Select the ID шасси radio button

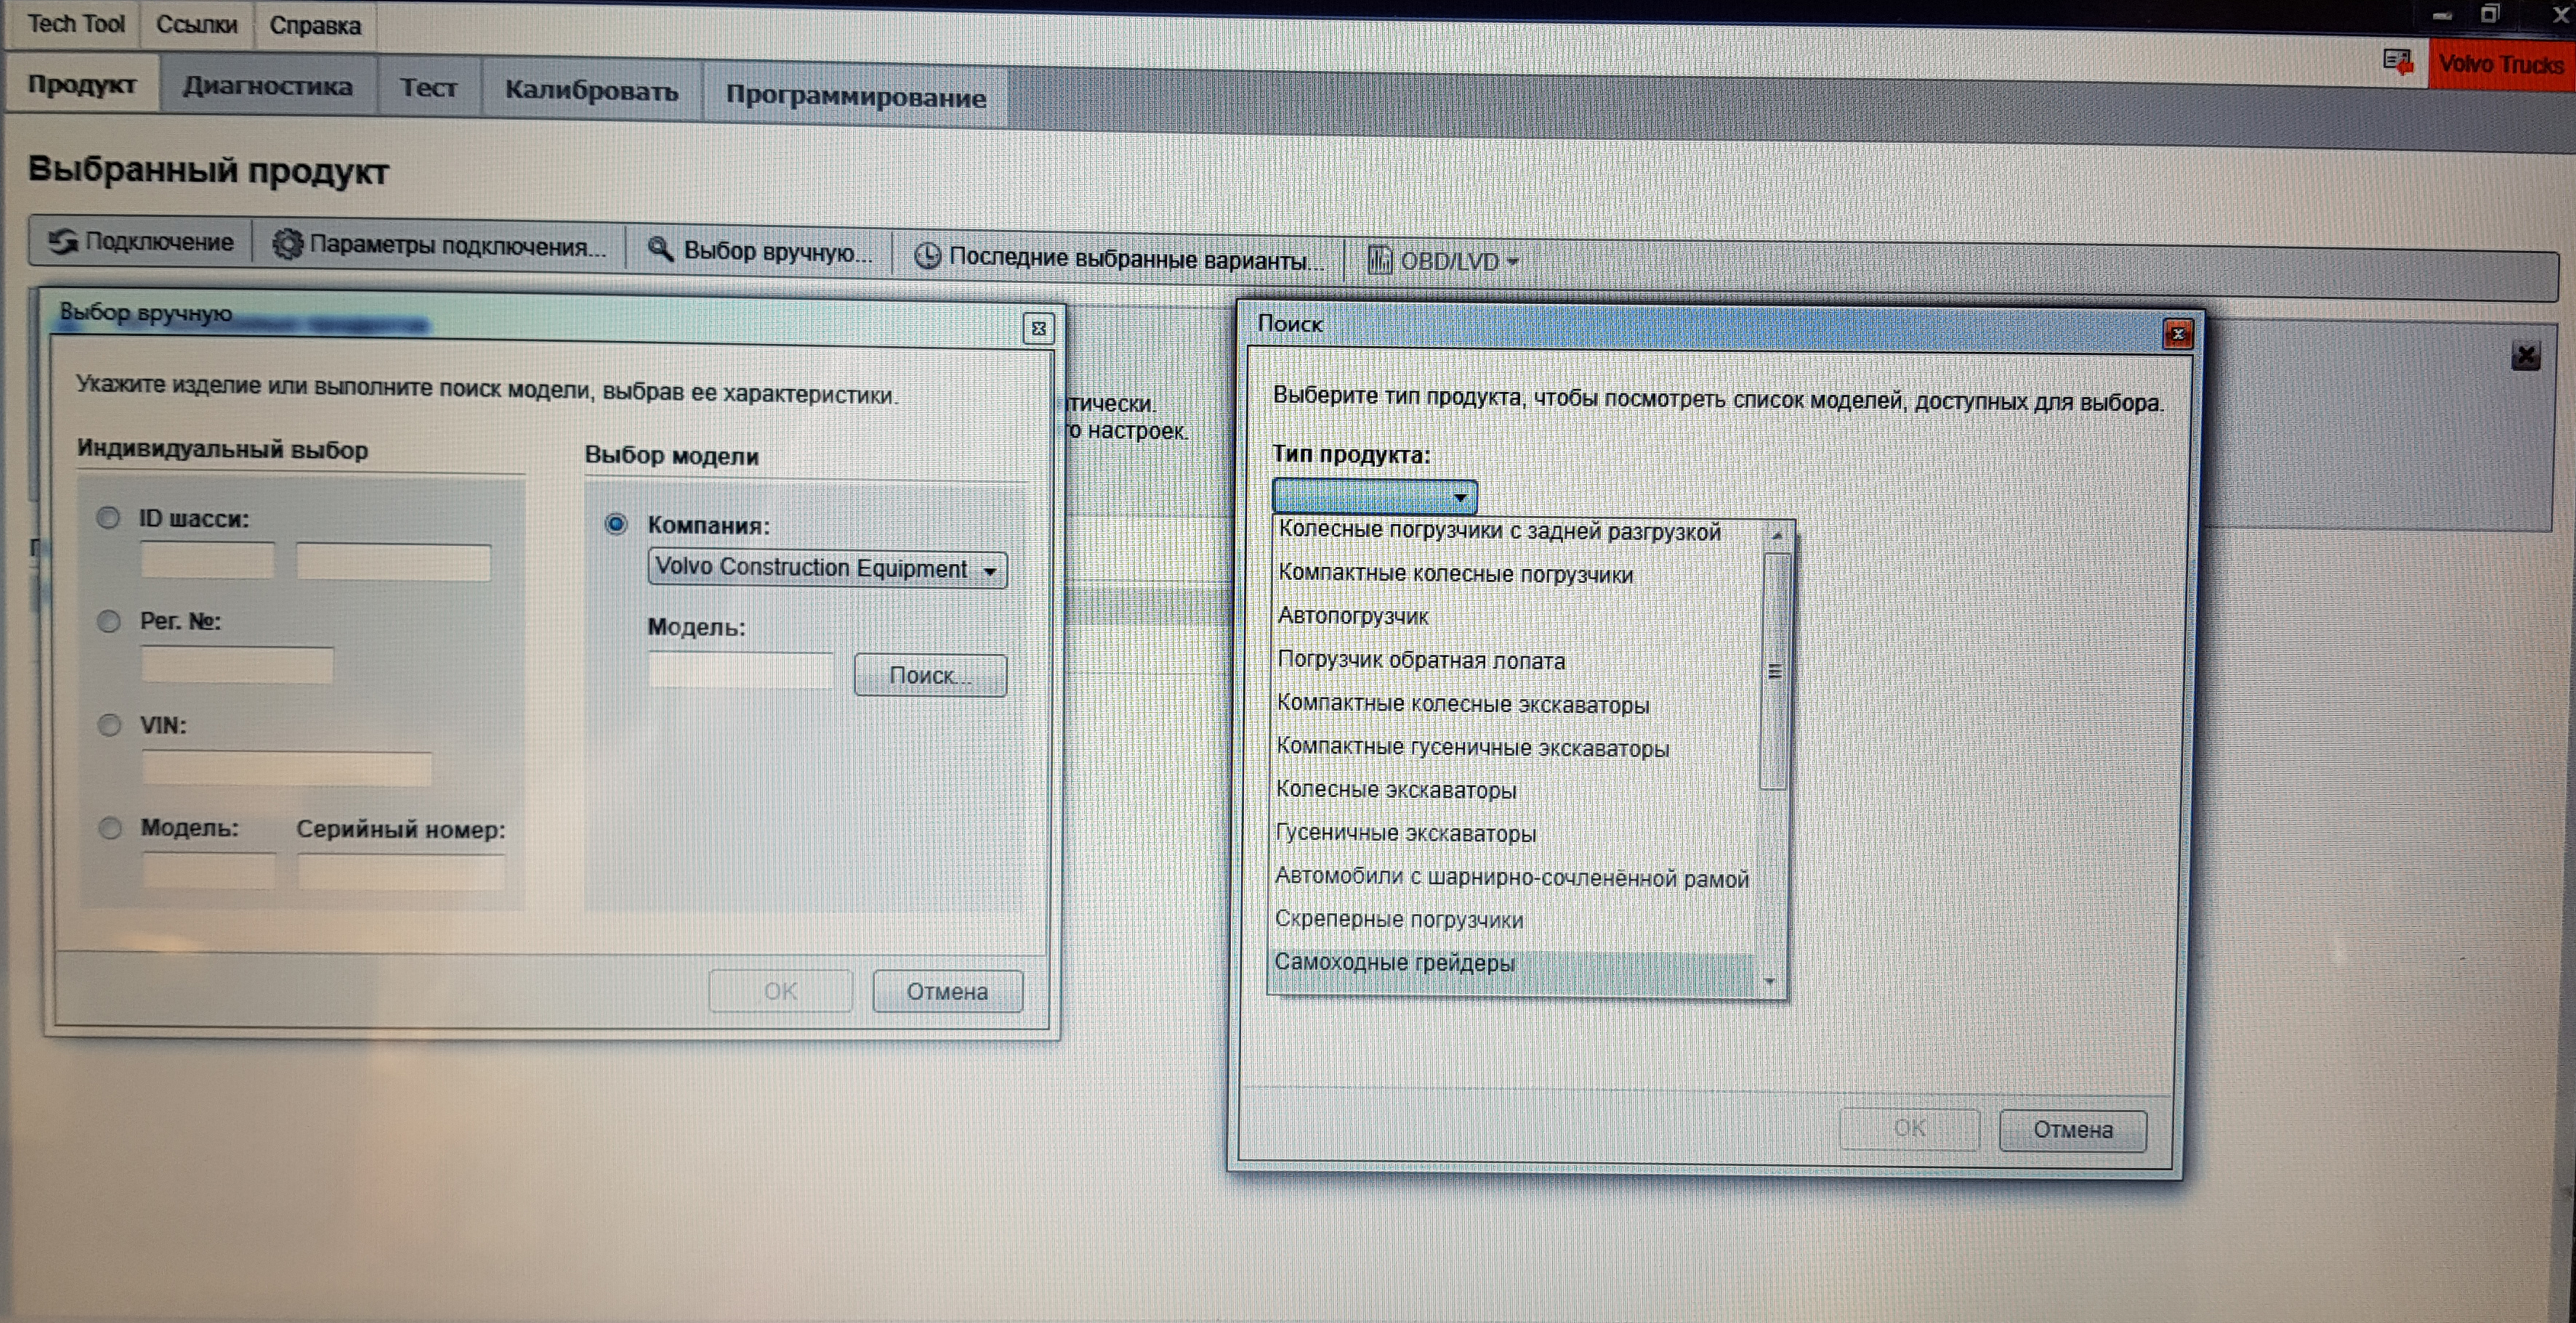click(x=108, y=517)
